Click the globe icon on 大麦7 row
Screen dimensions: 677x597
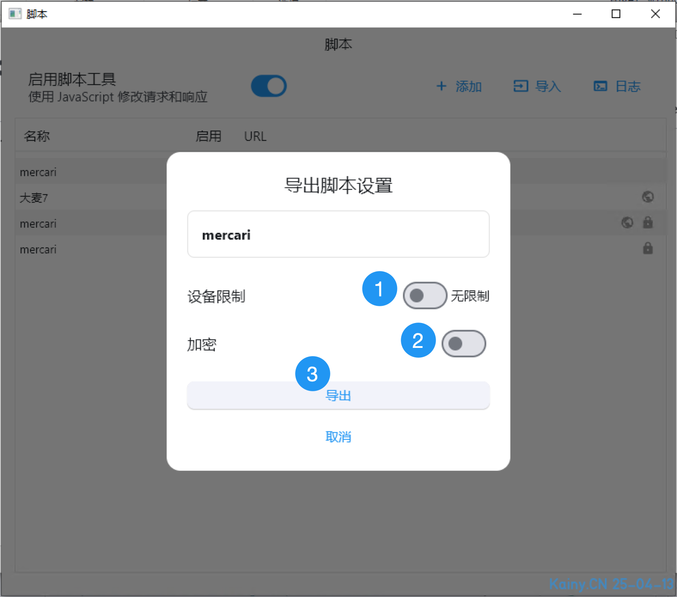click(x=648, y=197)
